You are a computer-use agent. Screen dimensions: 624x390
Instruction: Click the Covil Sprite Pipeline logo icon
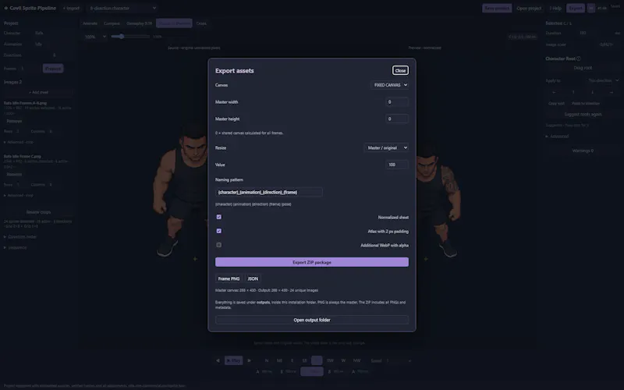6,8
